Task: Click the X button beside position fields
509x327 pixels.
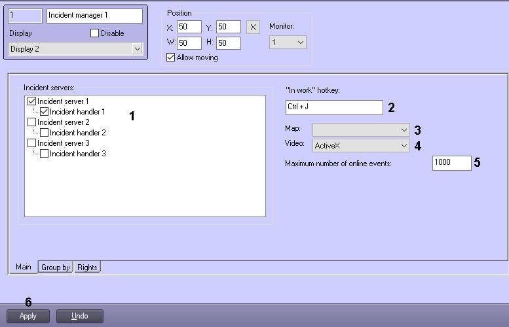Action: click(253, 27)
